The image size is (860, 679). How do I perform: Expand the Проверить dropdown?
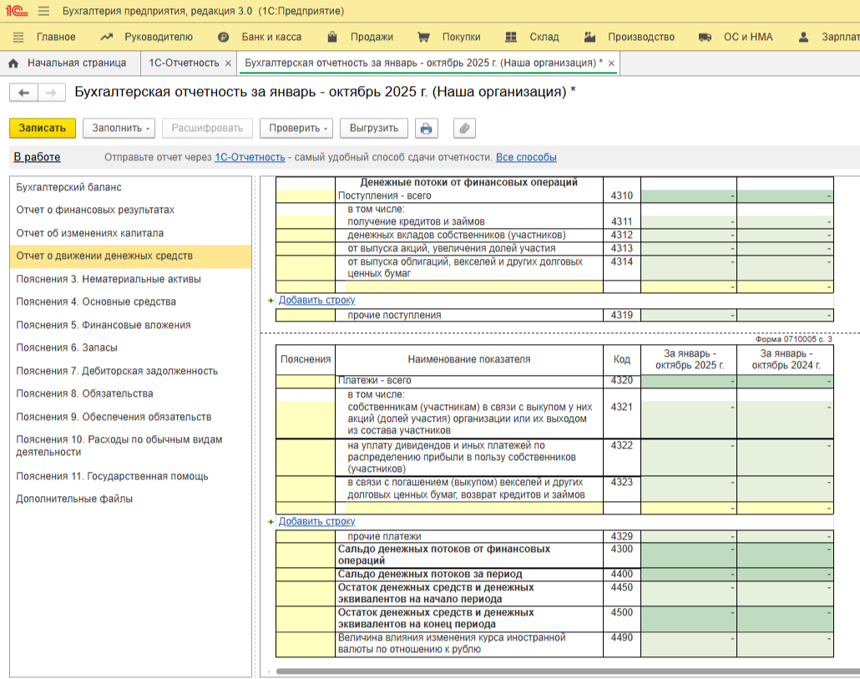coord(296,129)
